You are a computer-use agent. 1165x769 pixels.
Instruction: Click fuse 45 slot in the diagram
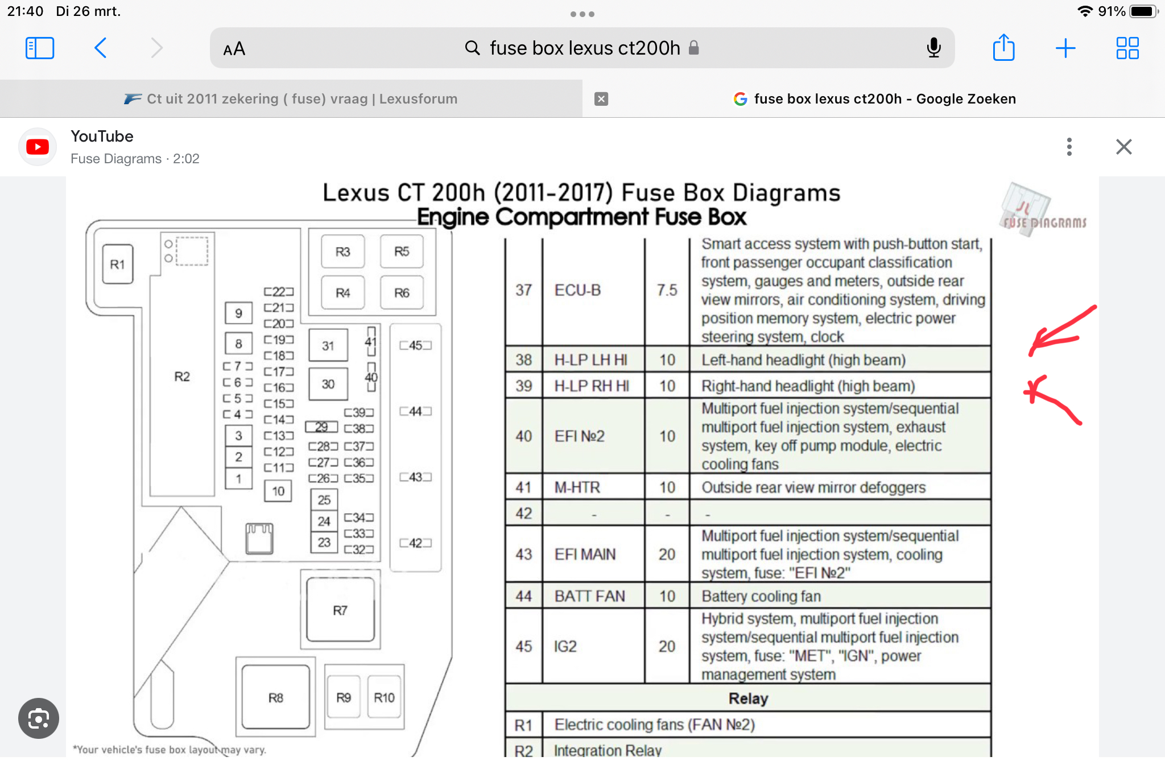click(416, 345)
